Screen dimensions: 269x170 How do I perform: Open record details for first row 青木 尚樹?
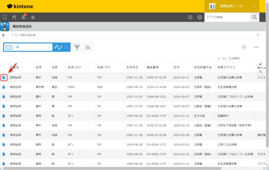click(x=4, y=77)
